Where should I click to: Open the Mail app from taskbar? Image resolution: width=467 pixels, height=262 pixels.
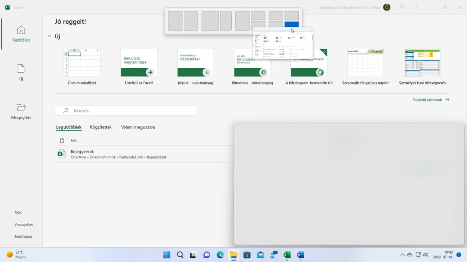(260, 255)
